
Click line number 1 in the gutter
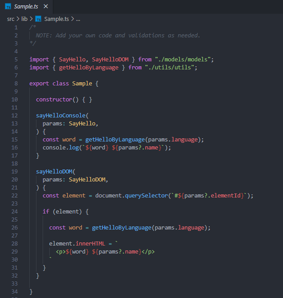pos(16,28)
